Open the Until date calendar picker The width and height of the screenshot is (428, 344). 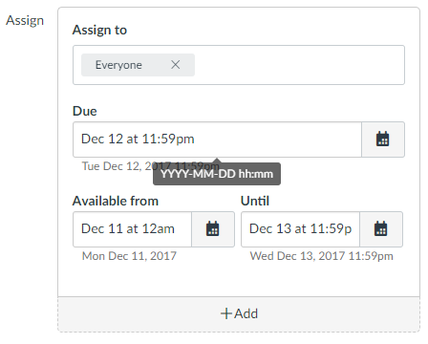pos(381,229)
